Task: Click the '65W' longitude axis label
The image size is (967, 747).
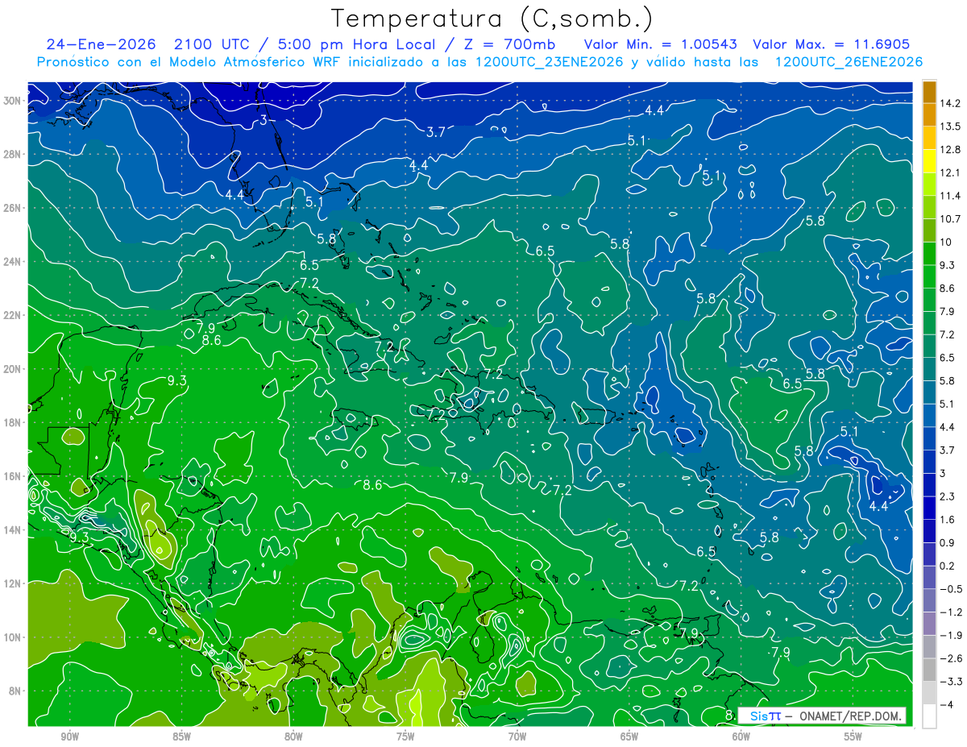Action: 629,737
